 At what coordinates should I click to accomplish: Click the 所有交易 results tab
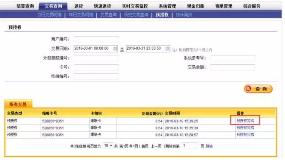point(18,104)
